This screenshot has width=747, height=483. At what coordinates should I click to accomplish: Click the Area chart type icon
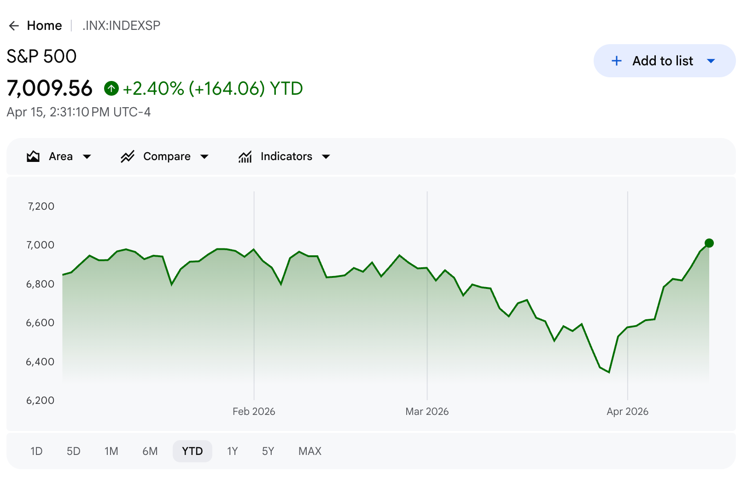pos(33,157)
